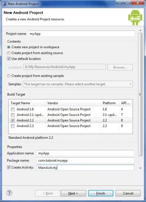Screen dimensions: 146x202
Task: Click the platform cell 2.3
Action: click(105, 126)
